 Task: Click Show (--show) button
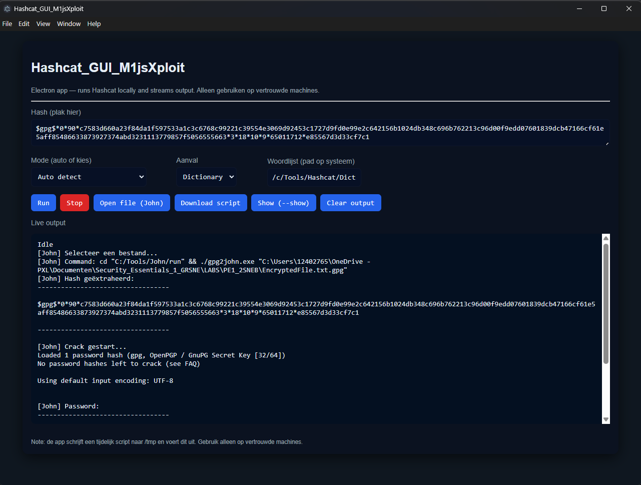(284, 203)
